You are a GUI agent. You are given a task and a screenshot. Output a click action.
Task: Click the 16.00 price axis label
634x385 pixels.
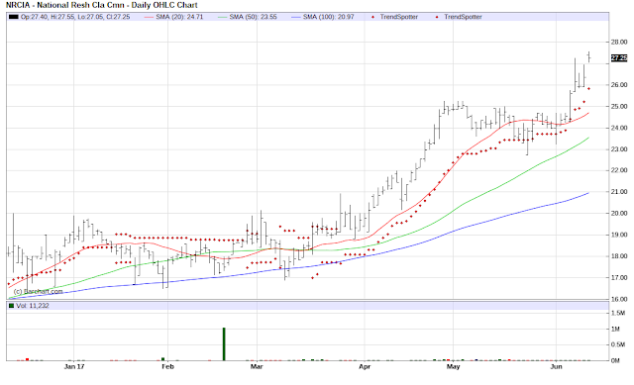619,299
